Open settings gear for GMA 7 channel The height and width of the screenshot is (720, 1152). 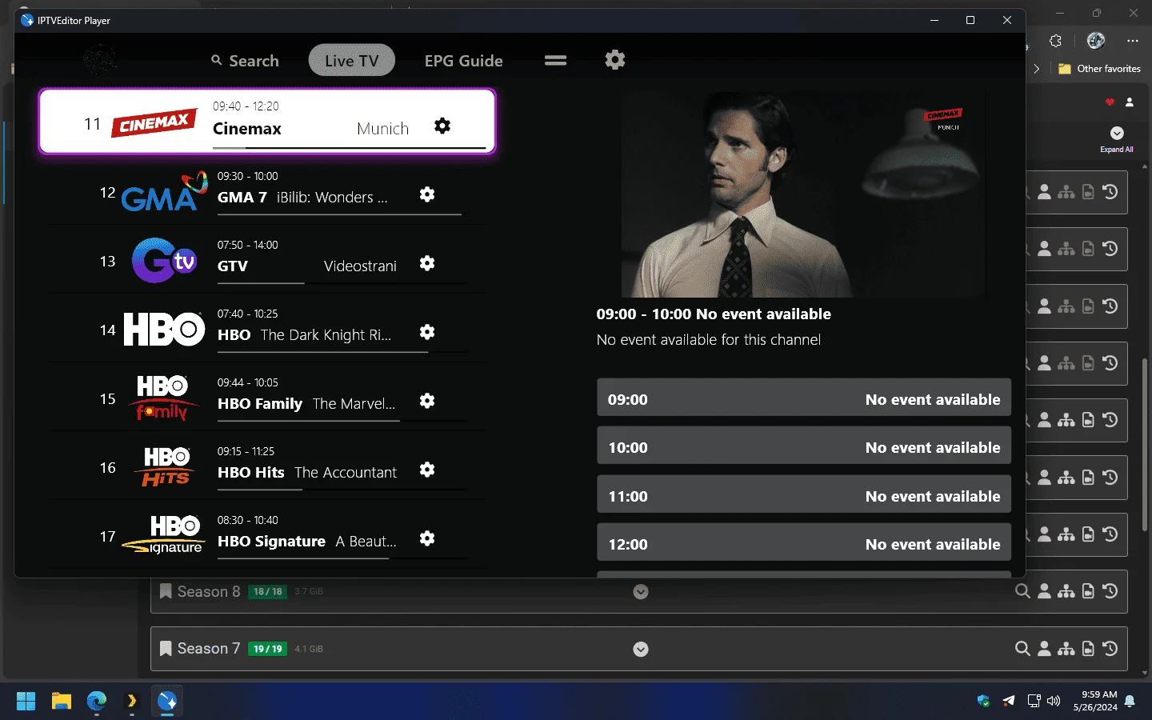pos(427,194)
